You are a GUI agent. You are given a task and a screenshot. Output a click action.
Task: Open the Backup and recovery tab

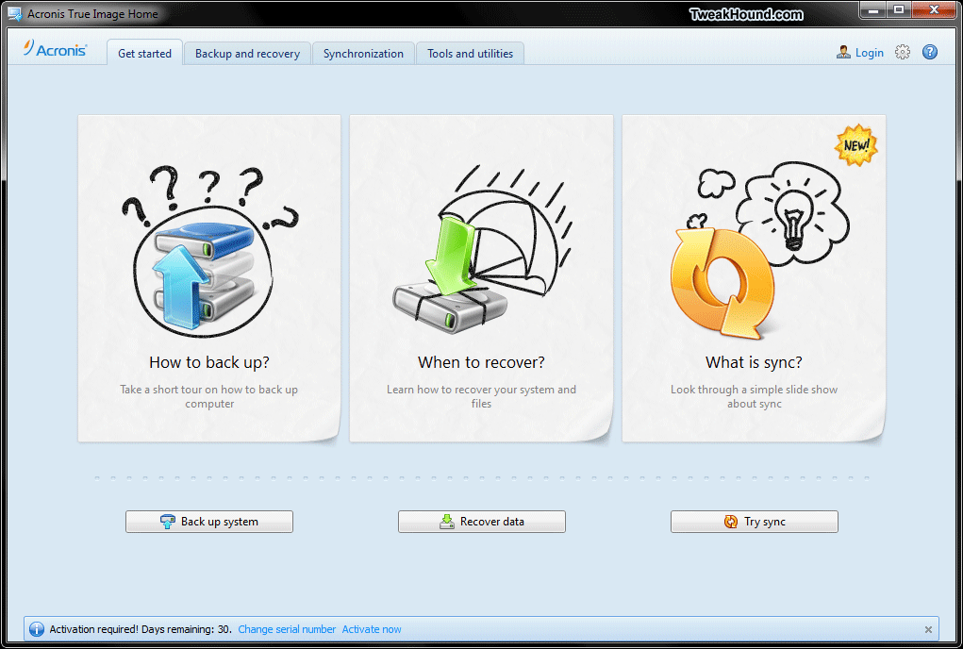(247, 54)
